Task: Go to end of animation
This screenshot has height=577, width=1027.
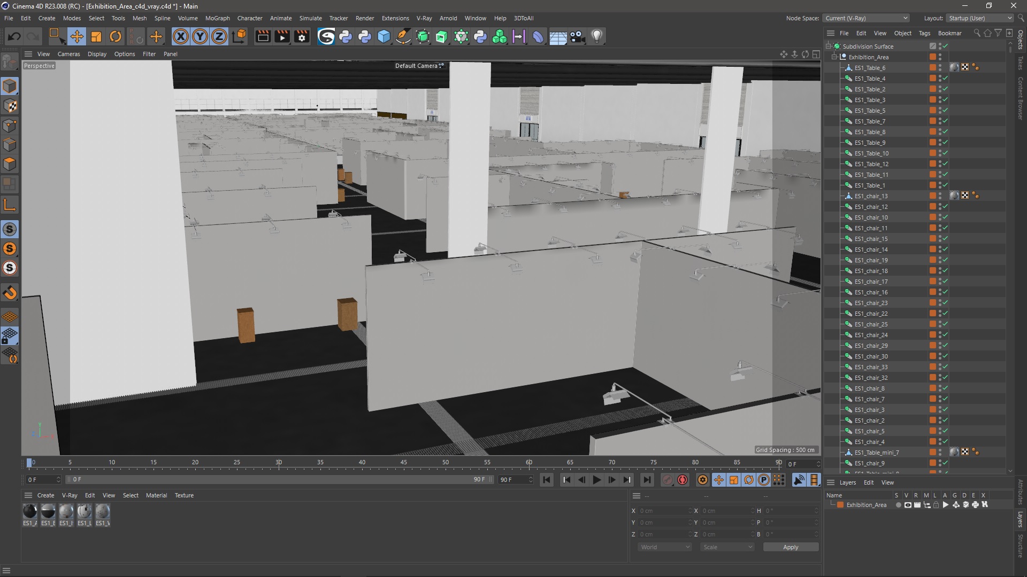Action: click(647, 480)
